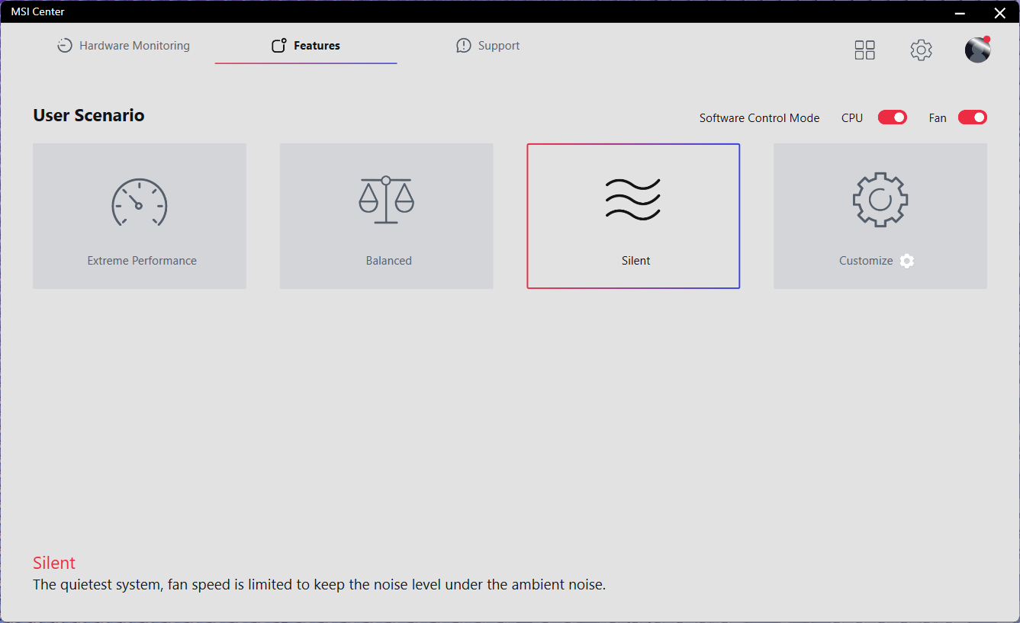Open the Hardware Monitoring tab
Viewport: 1020px width, 623px height.
click(x=124, y=46)
